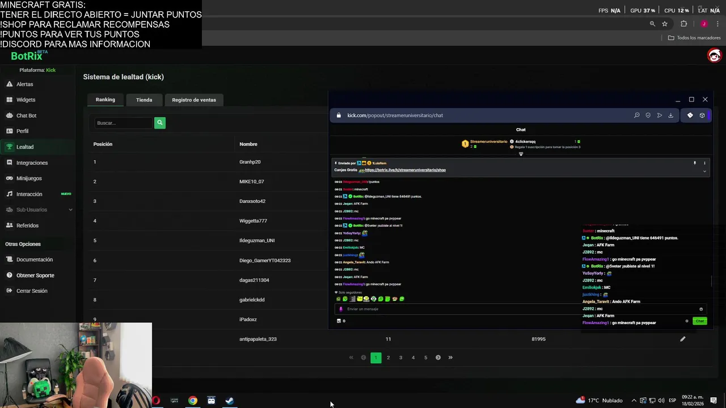This screenshot has width=726, height=408.
Task: Open Windows notification center
Action: coord(714,401)
